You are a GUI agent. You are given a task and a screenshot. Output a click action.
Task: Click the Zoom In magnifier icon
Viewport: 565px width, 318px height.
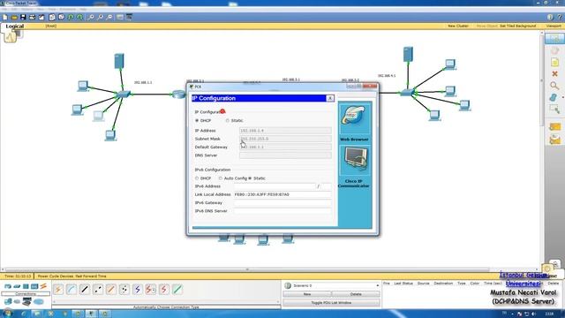91,18
